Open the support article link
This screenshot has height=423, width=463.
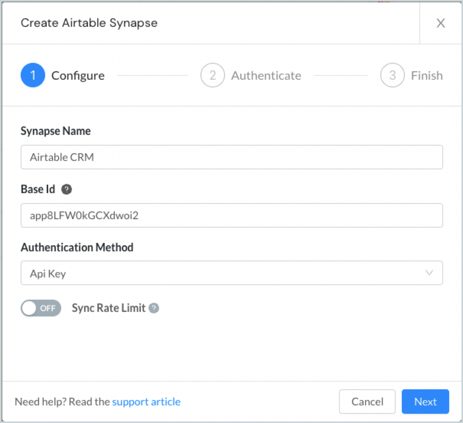pyautogui.click(x=146, y=402)
